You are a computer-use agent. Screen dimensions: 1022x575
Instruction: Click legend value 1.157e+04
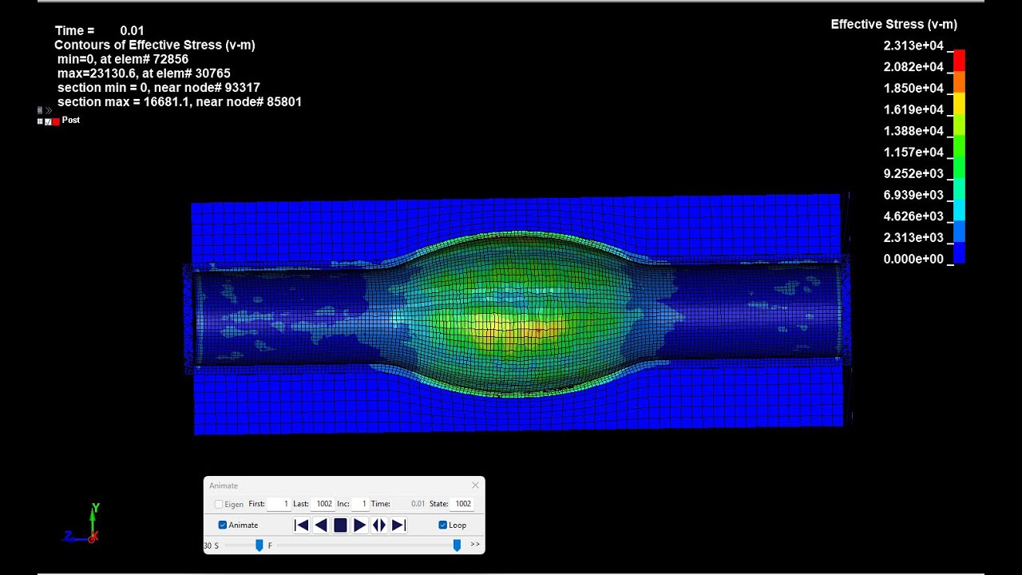913,152
